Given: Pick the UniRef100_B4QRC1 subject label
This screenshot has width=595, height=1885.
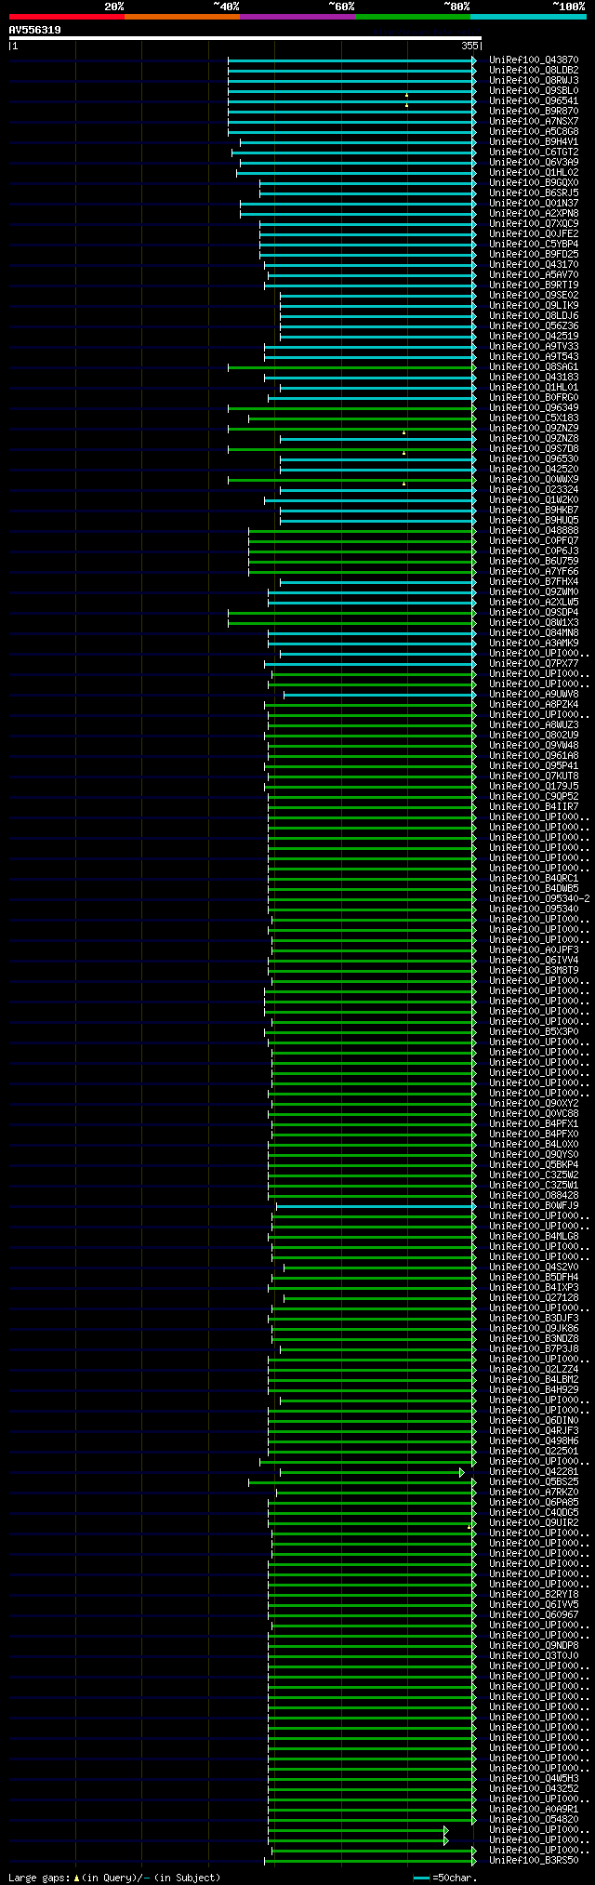Looking at the screenshot, I should [534, 879].
